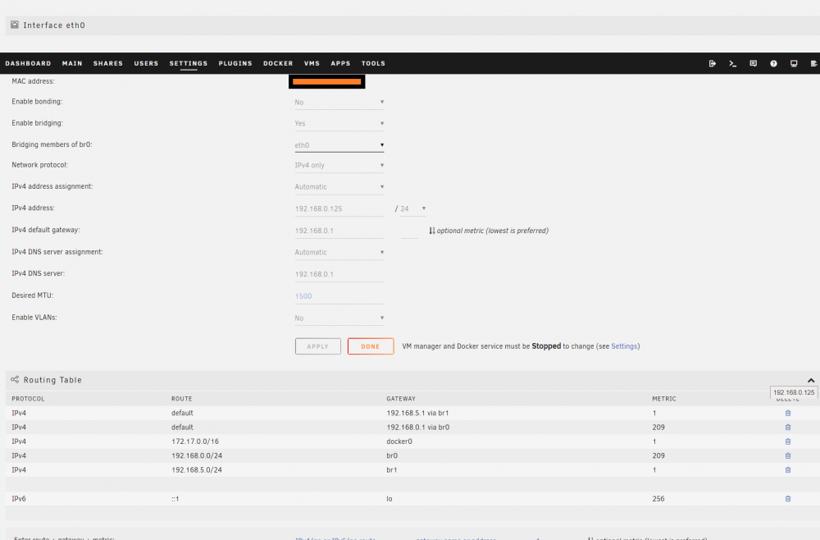Click the Gateway column header
Image resolution: width=820 pixels, height=540 pixels.
tap(401, 399)
